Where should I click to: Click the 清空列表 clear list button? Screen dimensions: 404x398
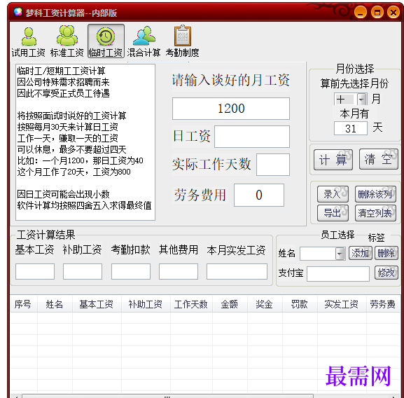click(375, 213)
